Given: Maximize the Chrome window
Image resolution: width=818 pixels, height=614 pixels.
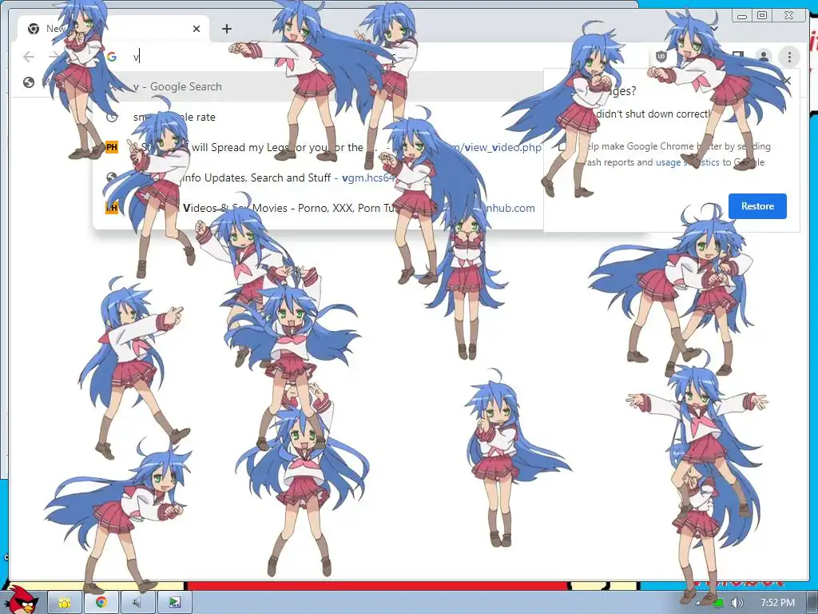Looking at the screenshot, I should tap(762, 16).
